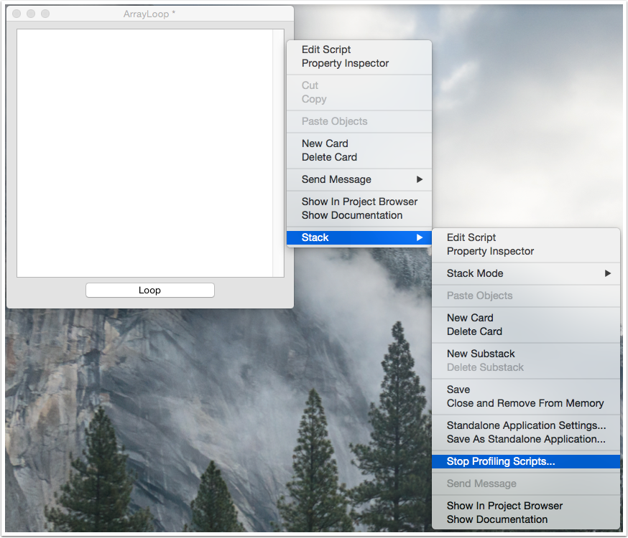Click the green zoom window button
Viewport: 628px width, 538px height.
pyautogui.click(x=44, y=13)
